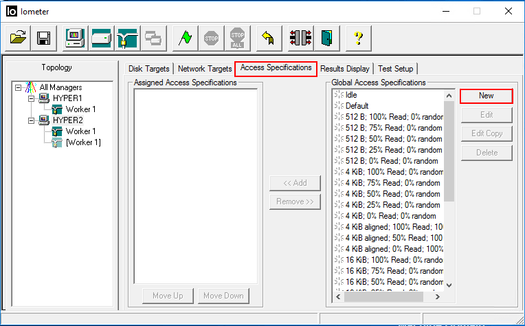525x326 pixels.
Task: Click the Stop All tests icon
Action: click(237, 39)
